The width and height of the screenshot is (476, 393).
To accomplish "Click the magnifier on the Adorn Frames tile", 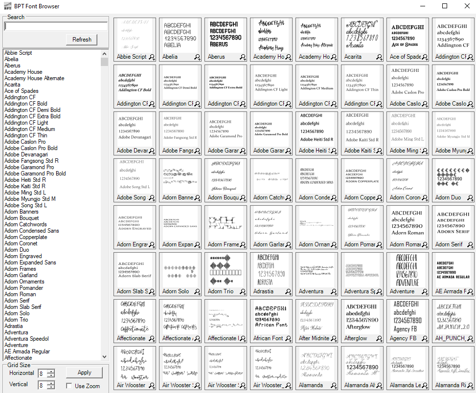I will pos(243,245).
